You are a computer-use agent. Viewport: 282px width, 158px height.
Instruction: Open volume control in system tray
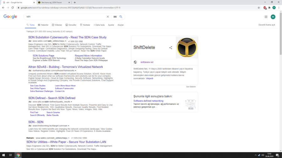click(x=263, y=155)
